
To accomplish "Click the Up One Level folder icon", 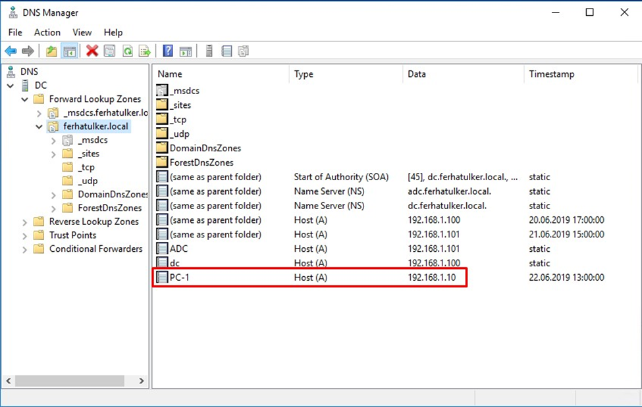I will point(51,51).
